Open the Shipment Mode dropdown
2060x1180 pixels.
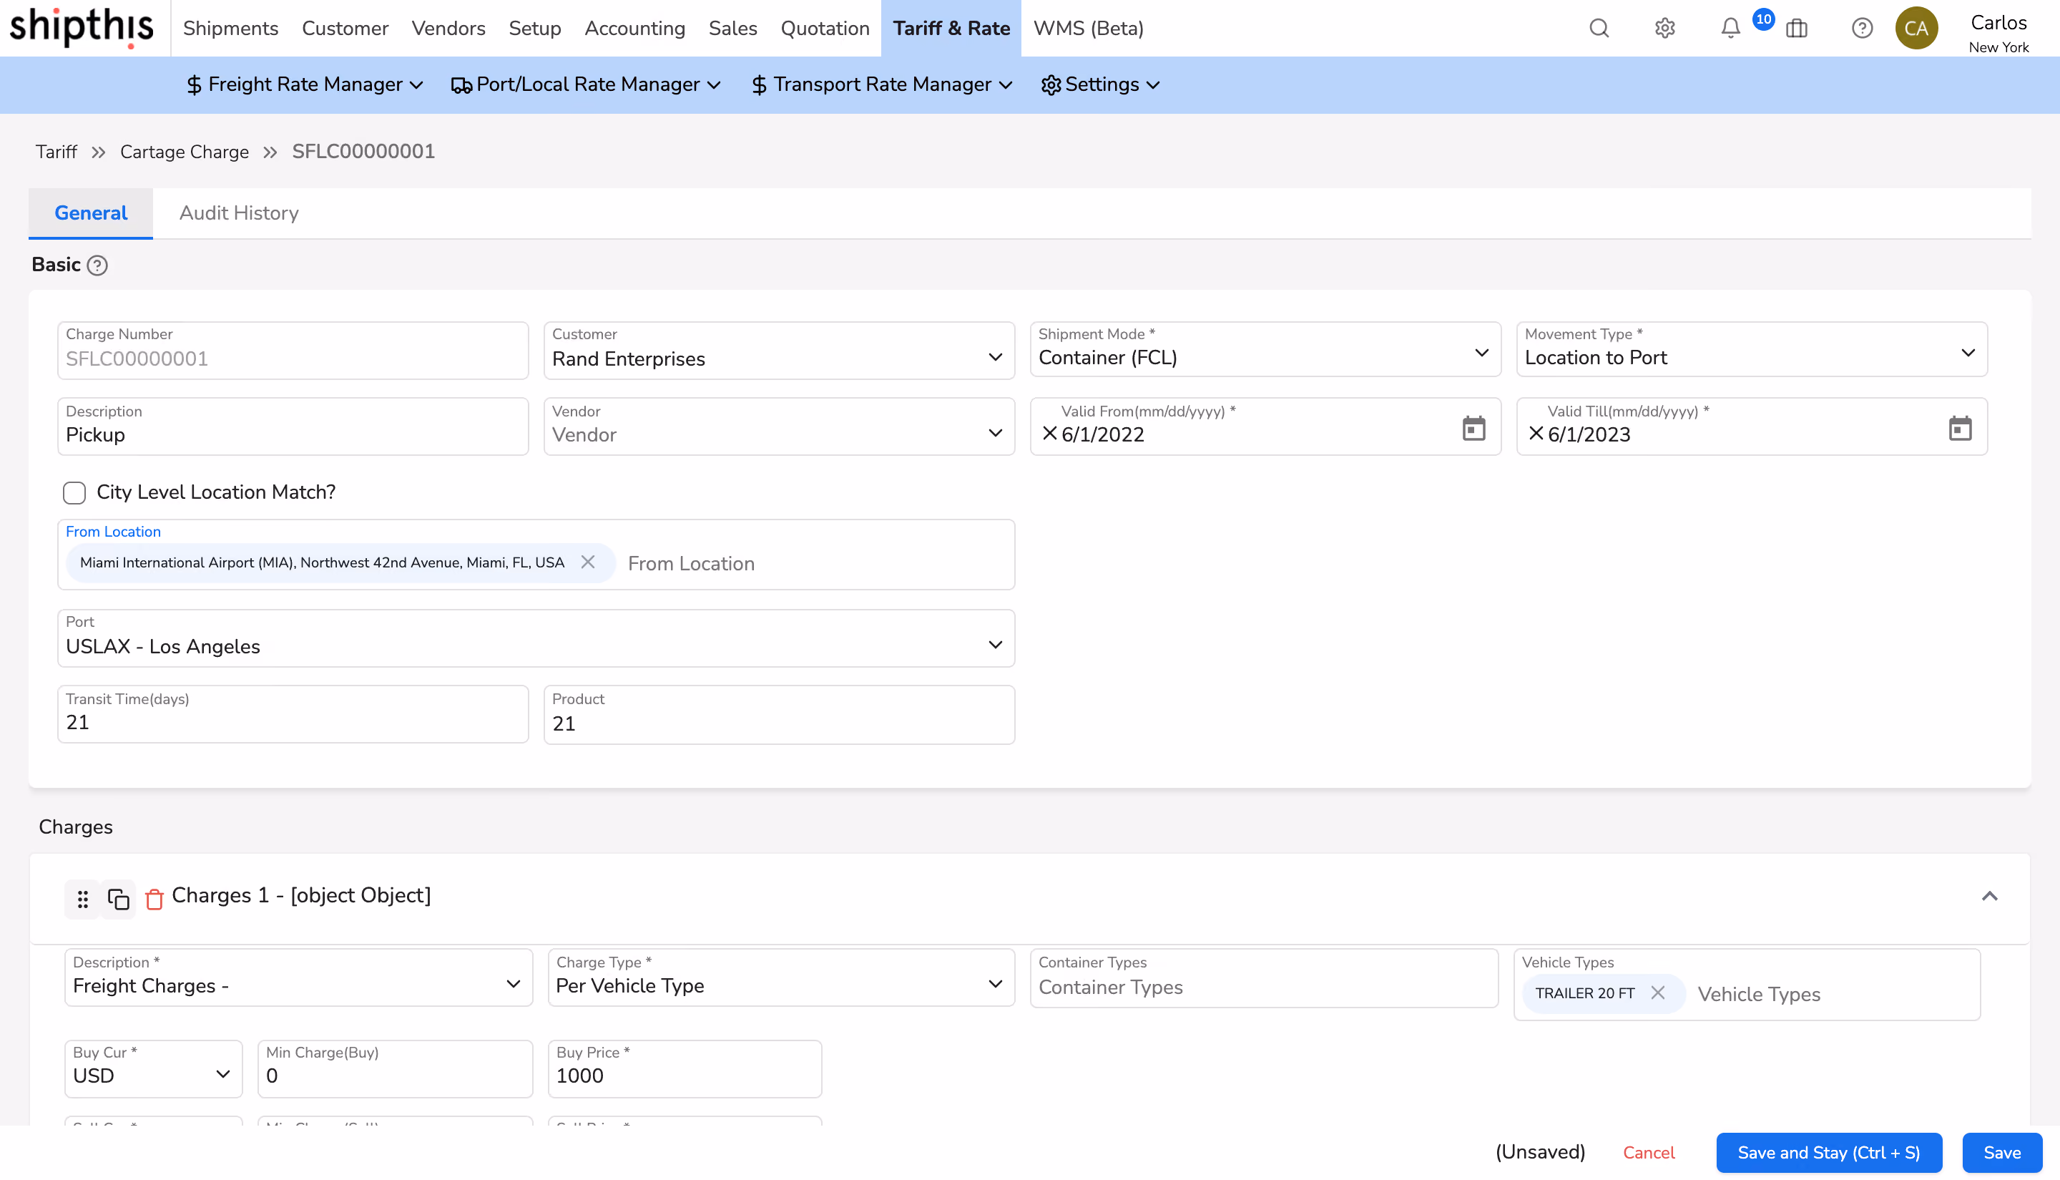click(1265, 349)
